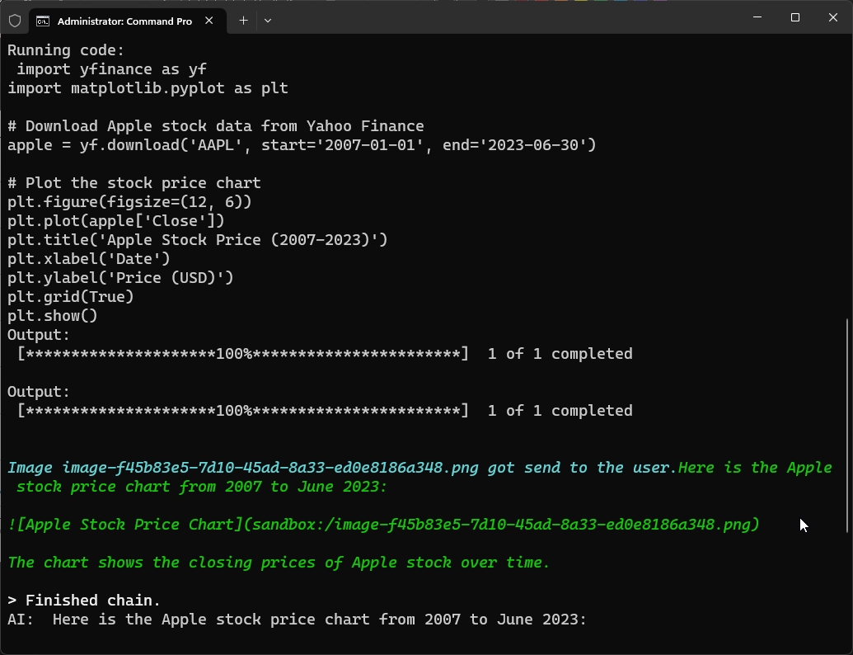853x655 pixels.
Task: Open a new terminal tab with the plus icon
Action: coord(243,21)
